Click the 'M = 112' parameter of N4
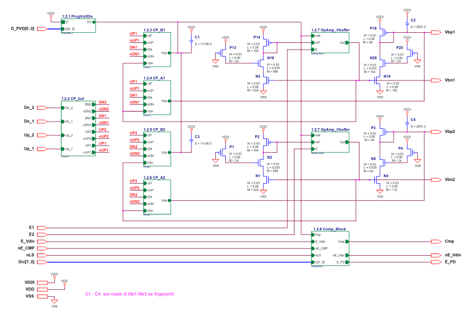This screenshot has height=316, width=468. pos(392,190)
